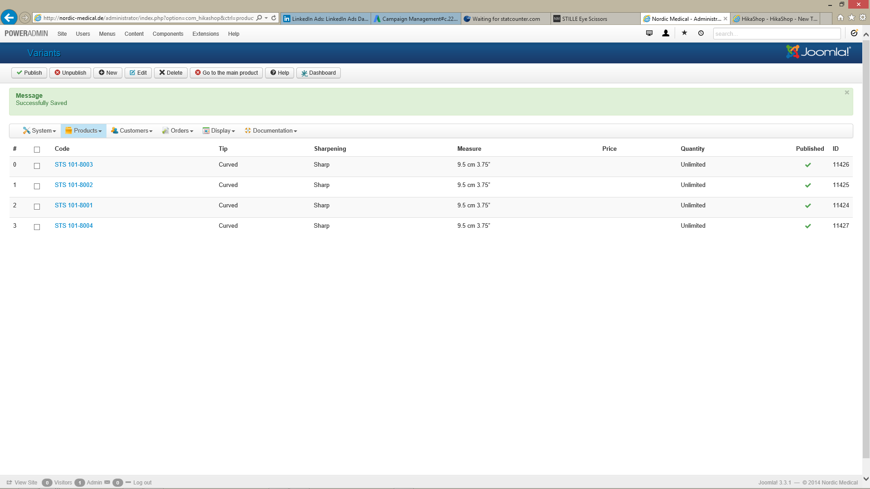Screen dimensions: 870x489
Task: Open the STS 101-8003 variant link
Action: pos(74,165)
